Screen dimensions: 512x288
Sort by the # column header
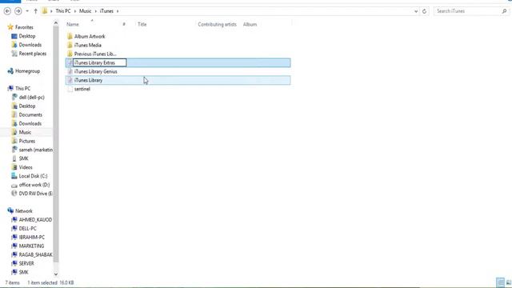124,24
